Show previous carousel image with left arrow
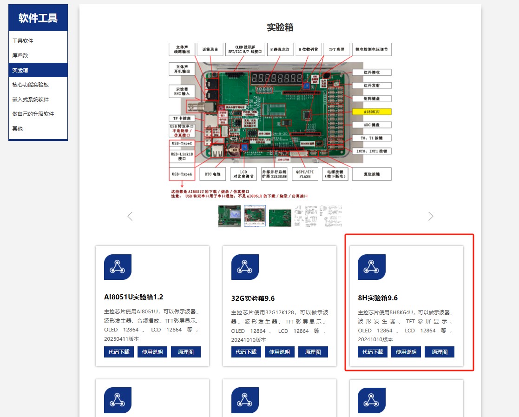This screenshot has width=519, height=417. click(130, 216)
